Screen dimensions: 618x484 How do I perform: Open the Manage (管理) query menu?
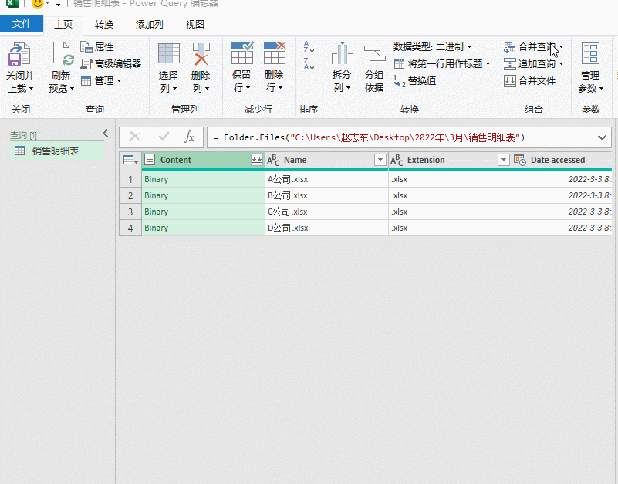101,81
